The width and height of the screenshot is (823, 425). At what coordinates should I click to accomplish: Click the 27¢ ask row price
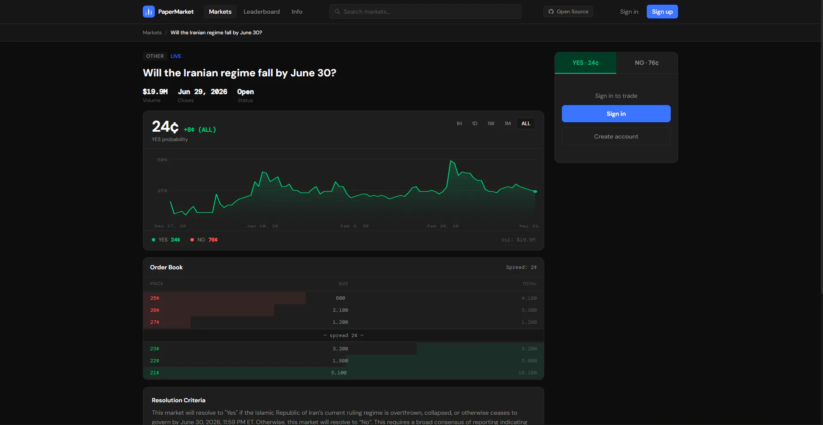pos(155,322)
